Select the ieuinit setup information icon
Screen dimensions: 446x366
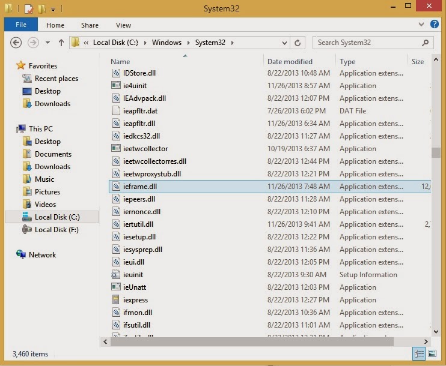(115, 275)
